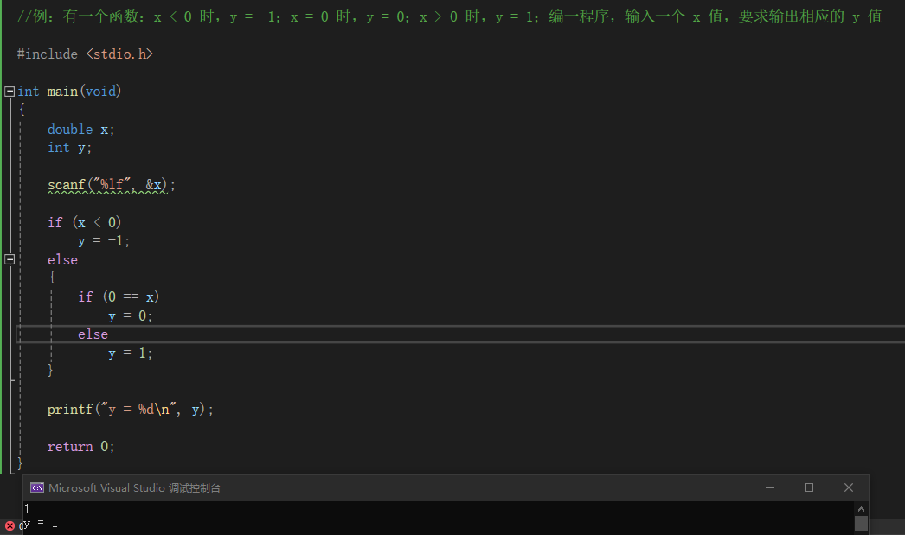Click the printf statement line
This screenshot has height=535, width=905.
(x=130, y=410)
